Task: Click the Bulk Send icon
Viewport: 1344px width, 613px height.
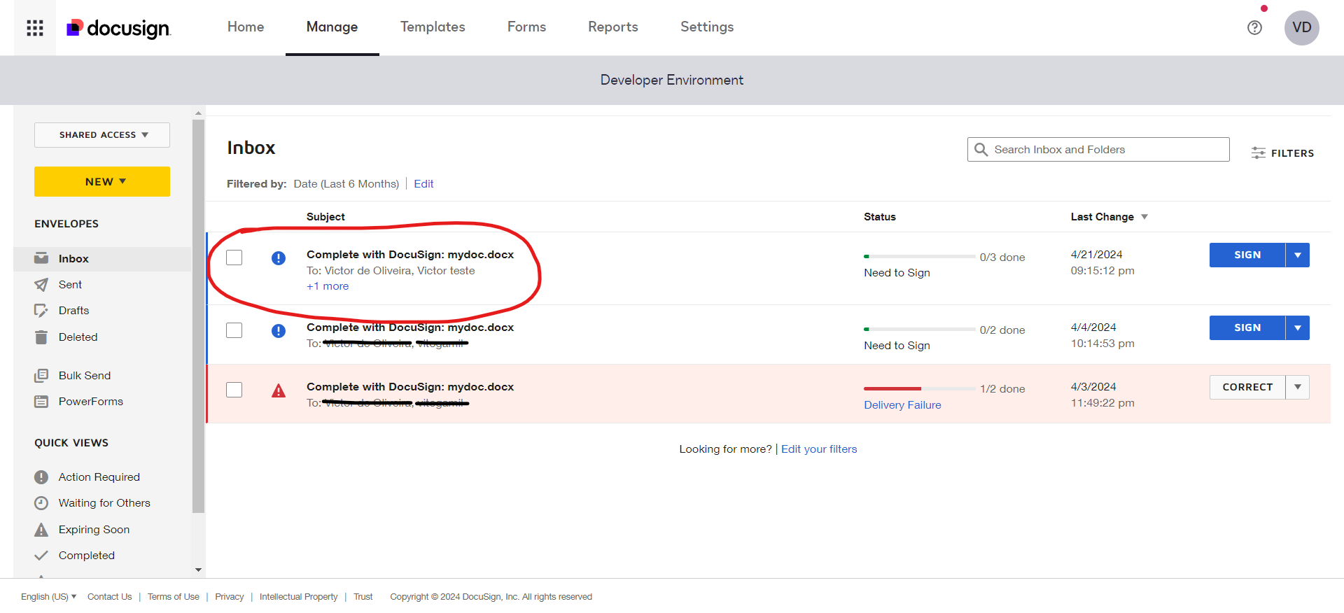Action: coord(41,376)
